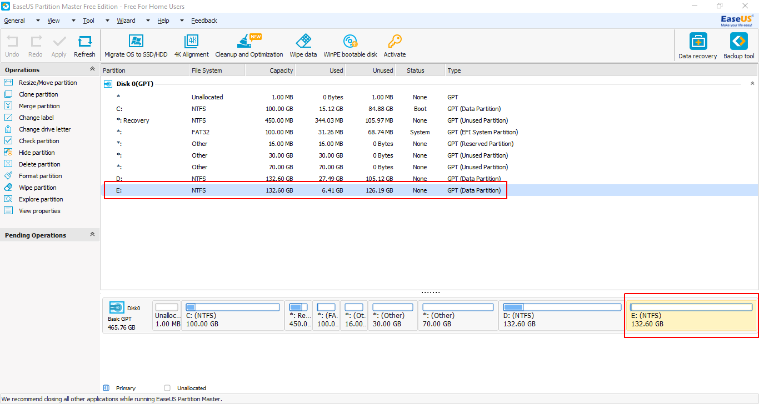Image resolution: width=759 pixels, height=404 pixels.
Task: Open the Feedback menu item
Action: pyautogui.click(x=204, y=21)
